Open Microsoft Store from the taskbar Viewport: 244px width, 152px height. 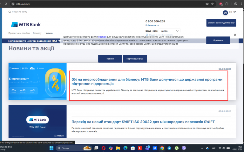pos(132,148)
